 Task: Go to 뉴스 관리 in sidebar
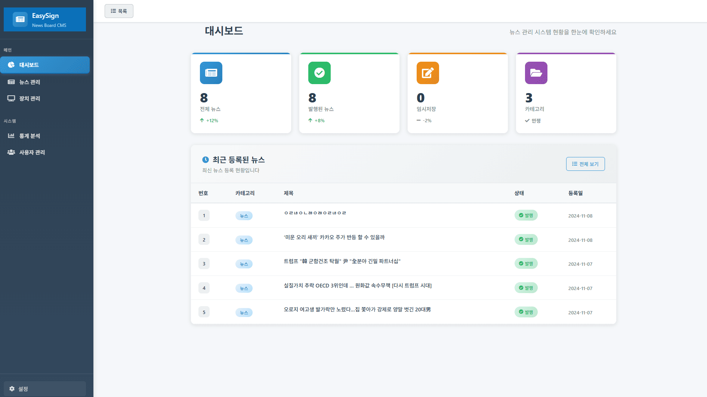click(x=30, y=82)
